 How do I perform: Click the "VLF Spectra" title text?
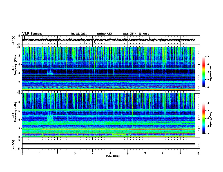32,34
